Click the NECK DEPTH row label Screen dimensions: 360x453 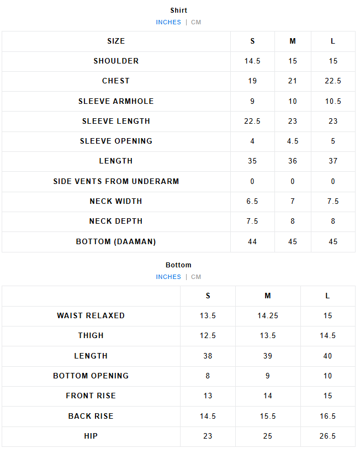point(116,221)
